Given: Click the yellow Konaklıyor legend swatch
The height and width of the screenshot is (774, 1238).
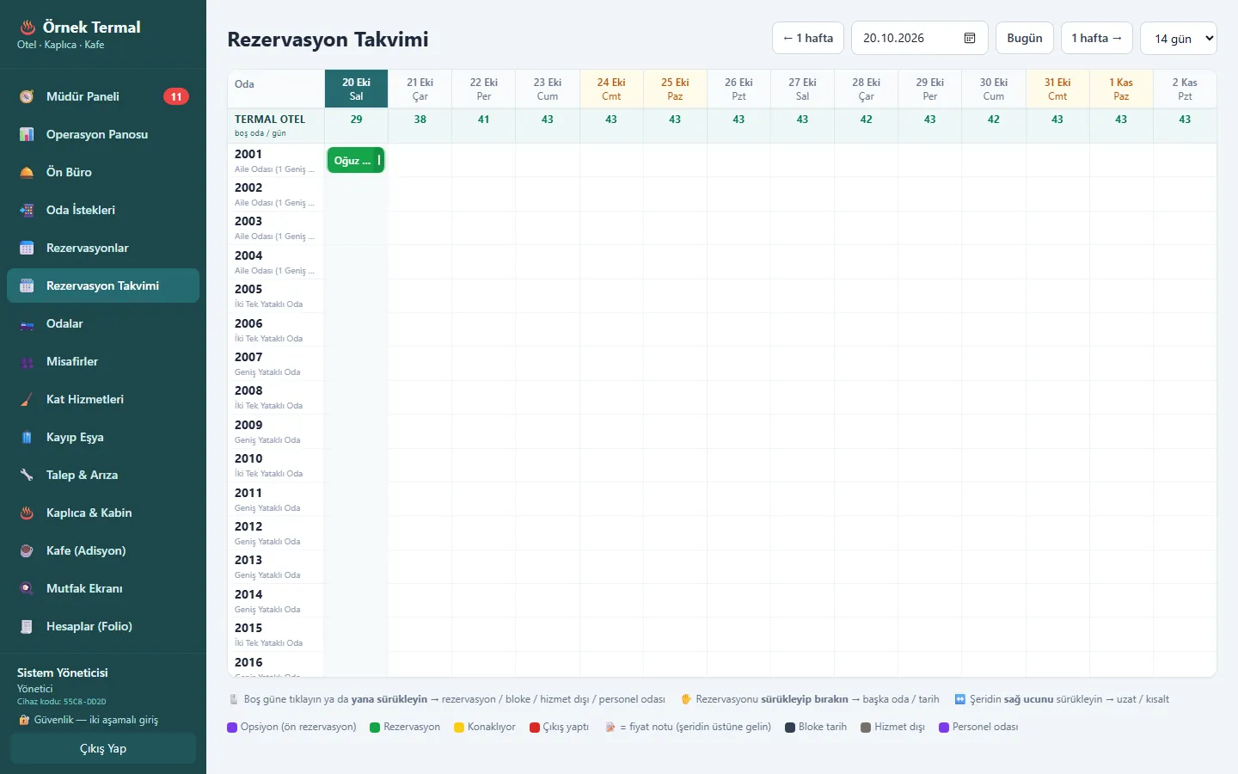Looking at the screenshot, I should pos(459,727).
